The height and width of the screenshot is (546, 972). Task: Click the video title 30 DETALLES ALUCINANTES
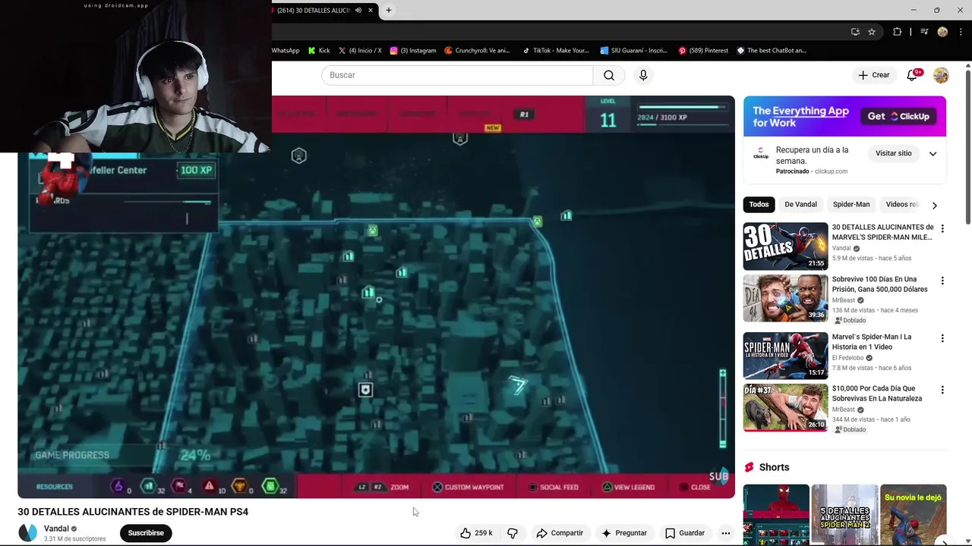pos(133,512)
